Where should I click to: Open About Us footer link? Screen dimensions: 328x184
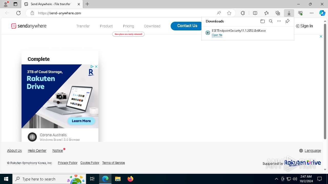[14, 151]
